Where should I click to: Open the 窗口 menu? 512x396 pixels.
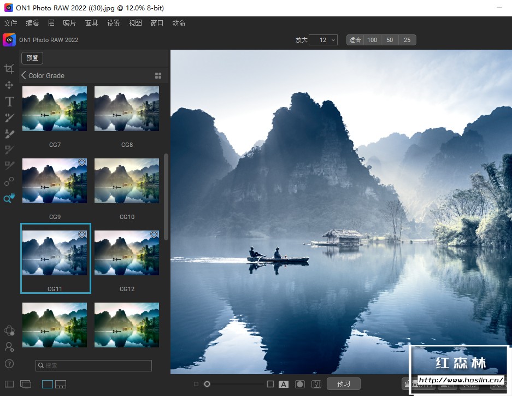click(157, 23)
